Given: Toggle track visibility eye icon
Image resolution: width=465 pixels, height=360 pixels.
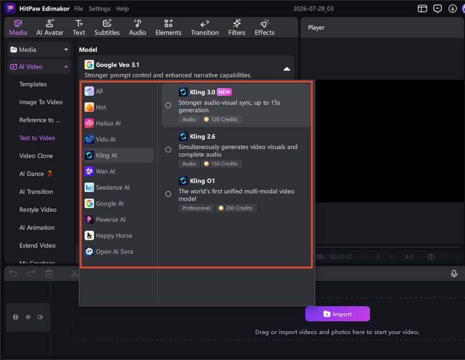Looking at the screenshot, I should 28,317.
